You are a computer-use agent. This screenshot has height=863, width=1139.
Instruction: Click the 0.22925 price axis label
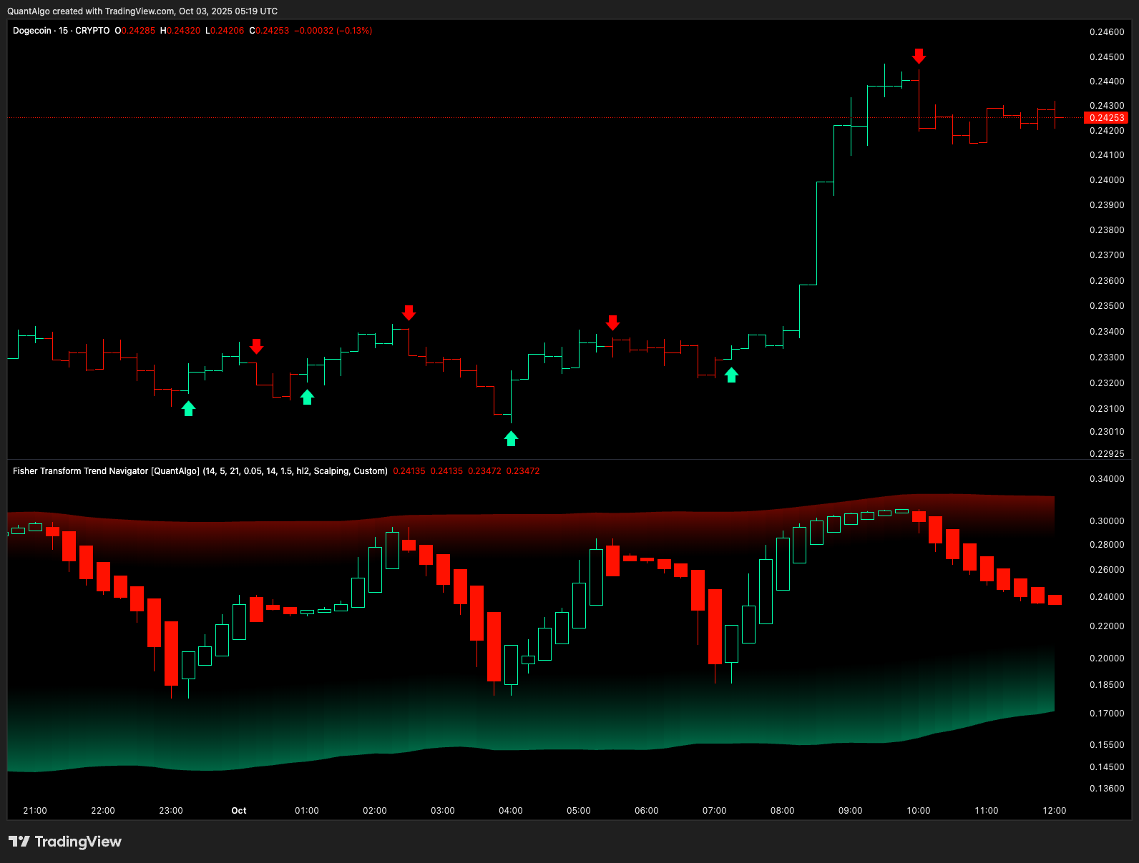click(x=1107, y=454)
